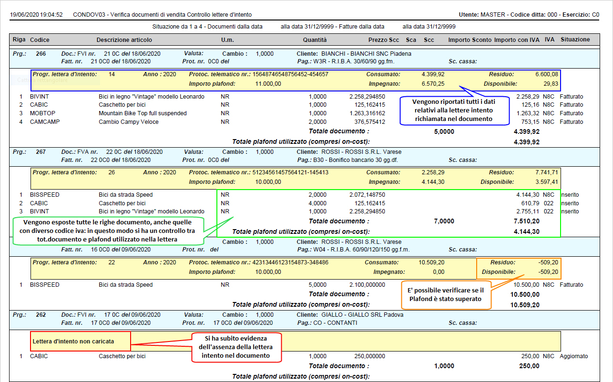Click the Residuo value 6.600,08
613x382 pixels.
(546, 75)
